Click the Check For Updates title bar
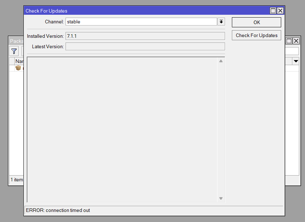The image size is (305, 222). point(147,11)
